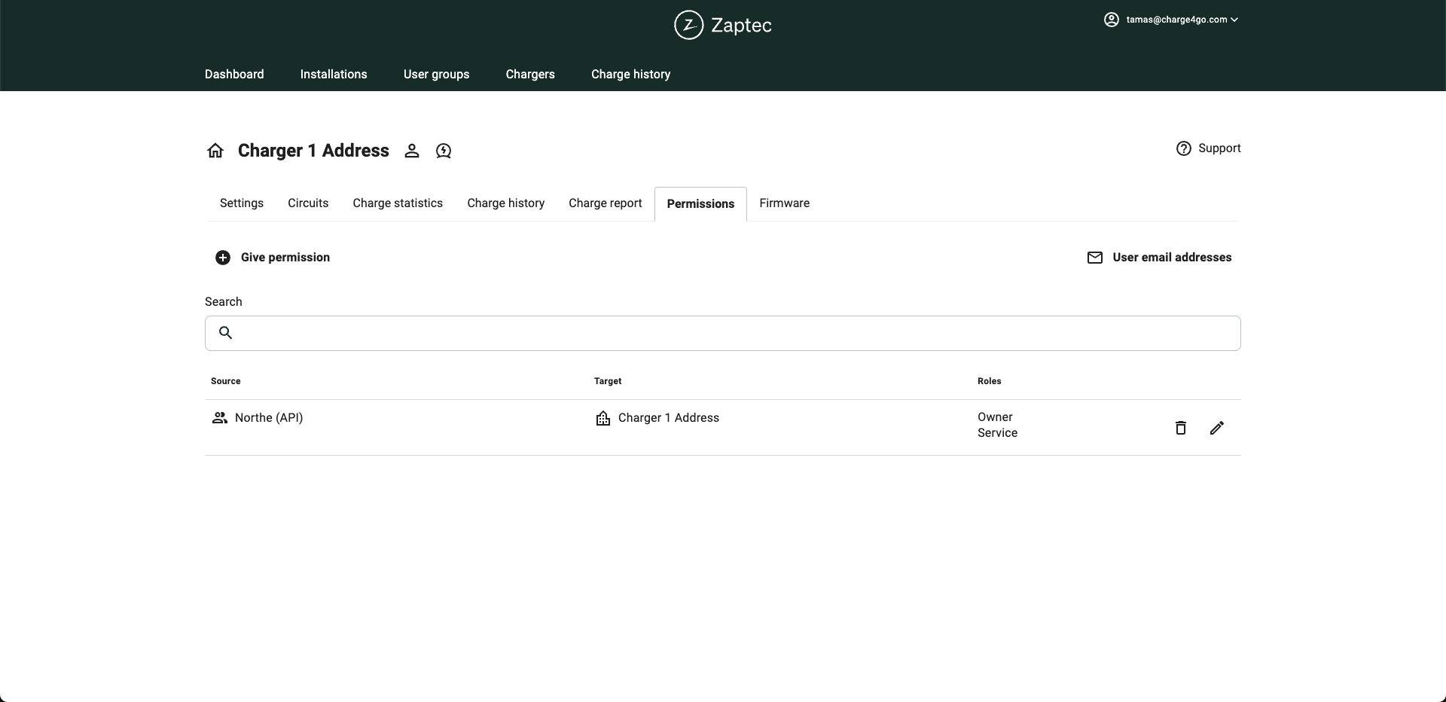Click the Charger 1 Address target text

click(669, 418)
